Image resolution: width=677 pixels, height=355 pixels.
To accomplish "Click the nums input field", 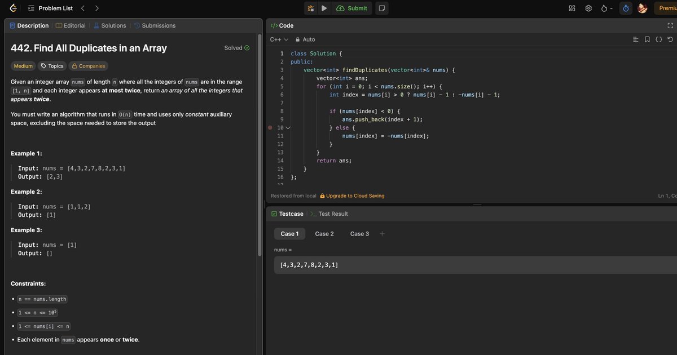I will 476,265.
